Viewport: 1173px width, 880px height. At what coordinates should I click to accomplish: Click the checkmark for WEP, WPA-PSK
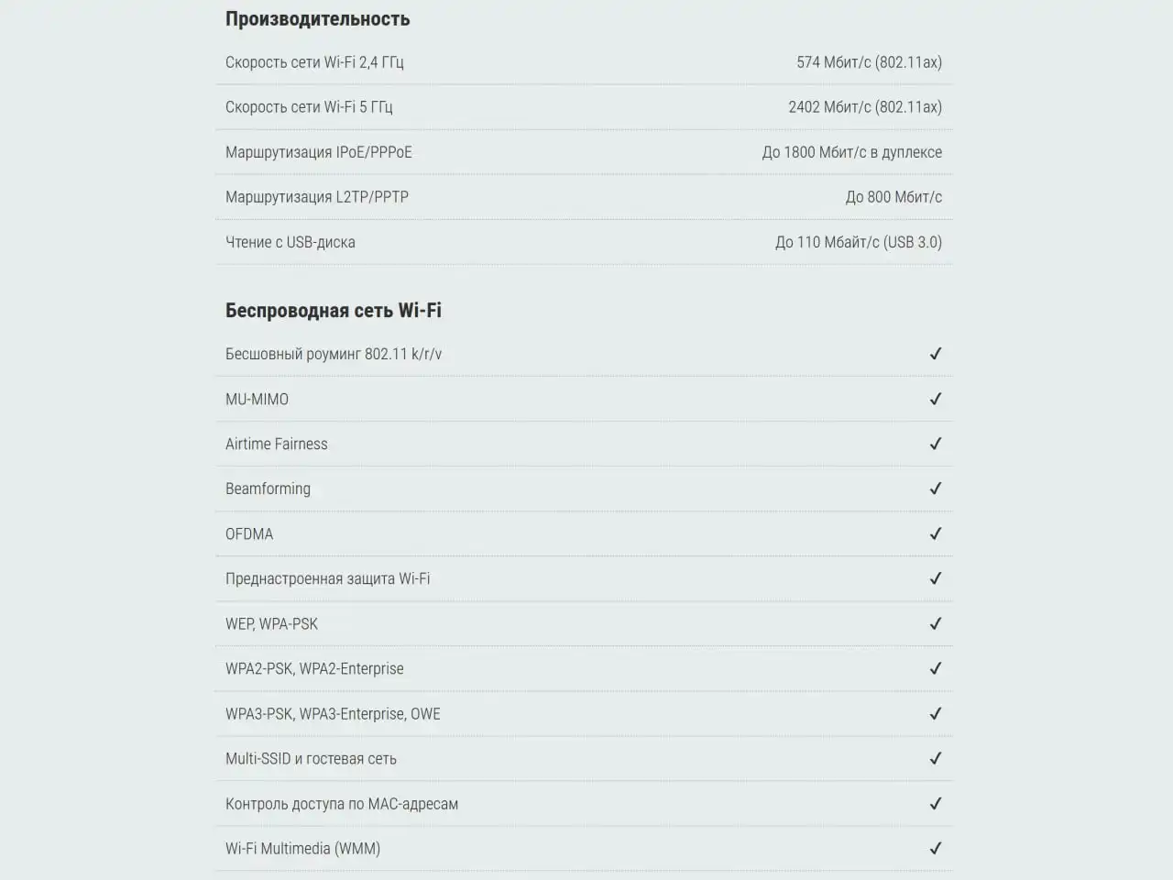[936, 623]
